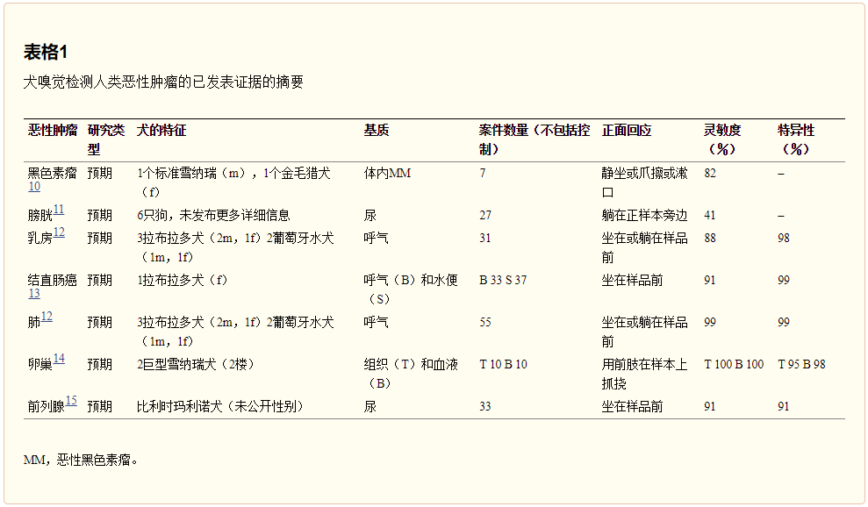Click the MM，恶性黑色素瘤 footnote
868x507 pixels.
pyautogui.click(x=81, y=459)
